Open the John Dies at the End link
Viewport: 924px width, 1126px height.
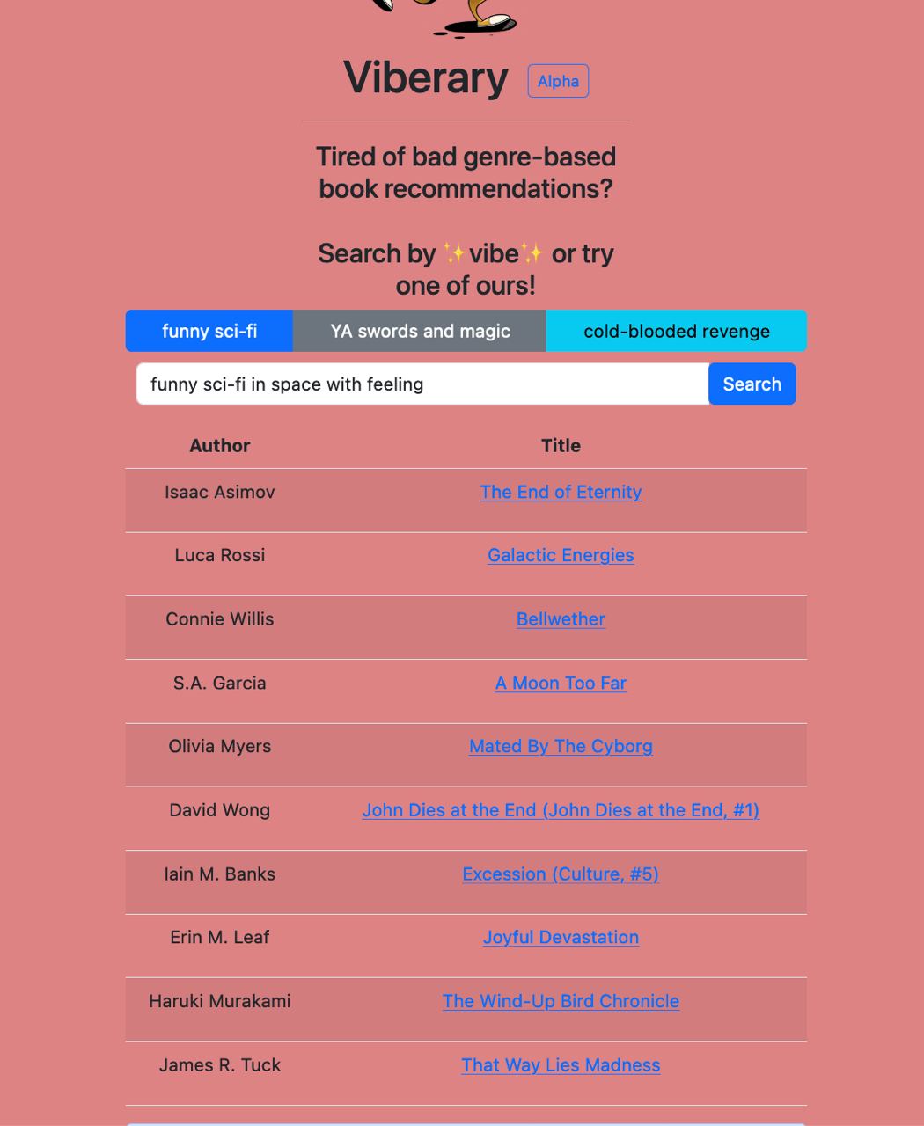coord(561,810)
